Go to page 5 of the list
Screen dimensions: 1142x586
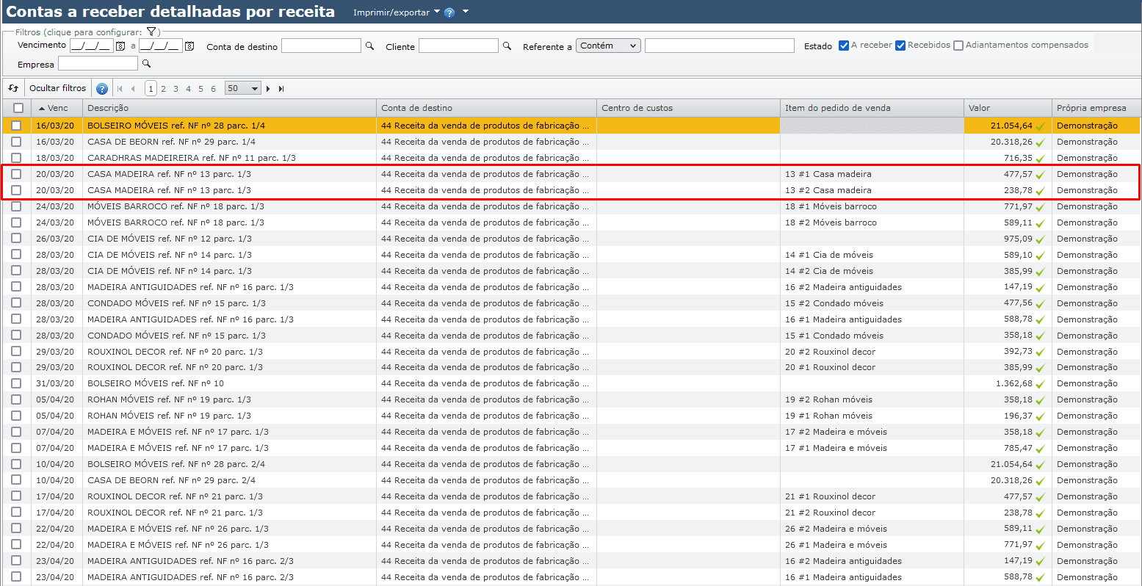click(x=200, y=89)
